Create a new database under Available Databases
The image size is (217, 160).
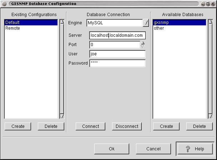coord(166,126)
